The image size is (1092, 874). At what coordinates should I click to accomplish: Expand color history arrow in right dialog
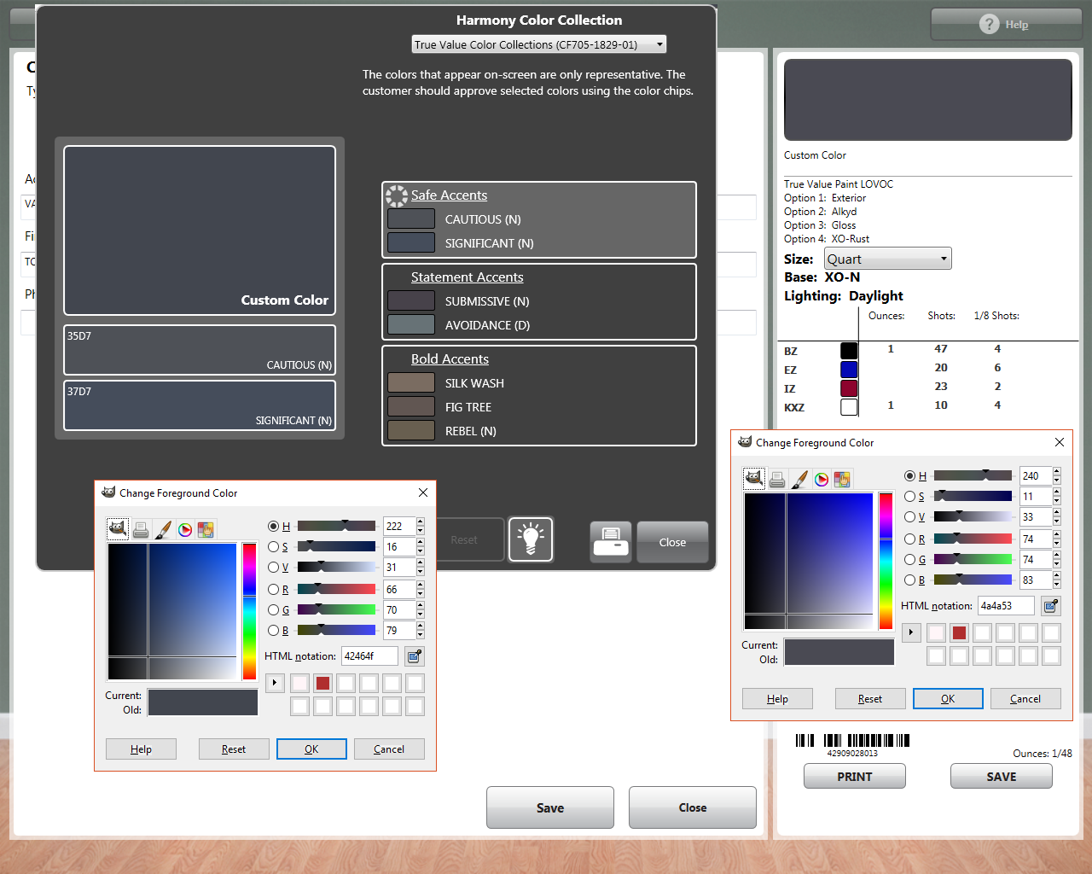click(x=911, y=632)
